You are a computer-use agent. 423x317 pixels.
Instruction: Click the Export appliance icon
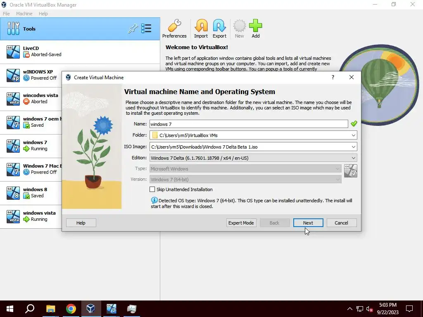pos(219,26)
